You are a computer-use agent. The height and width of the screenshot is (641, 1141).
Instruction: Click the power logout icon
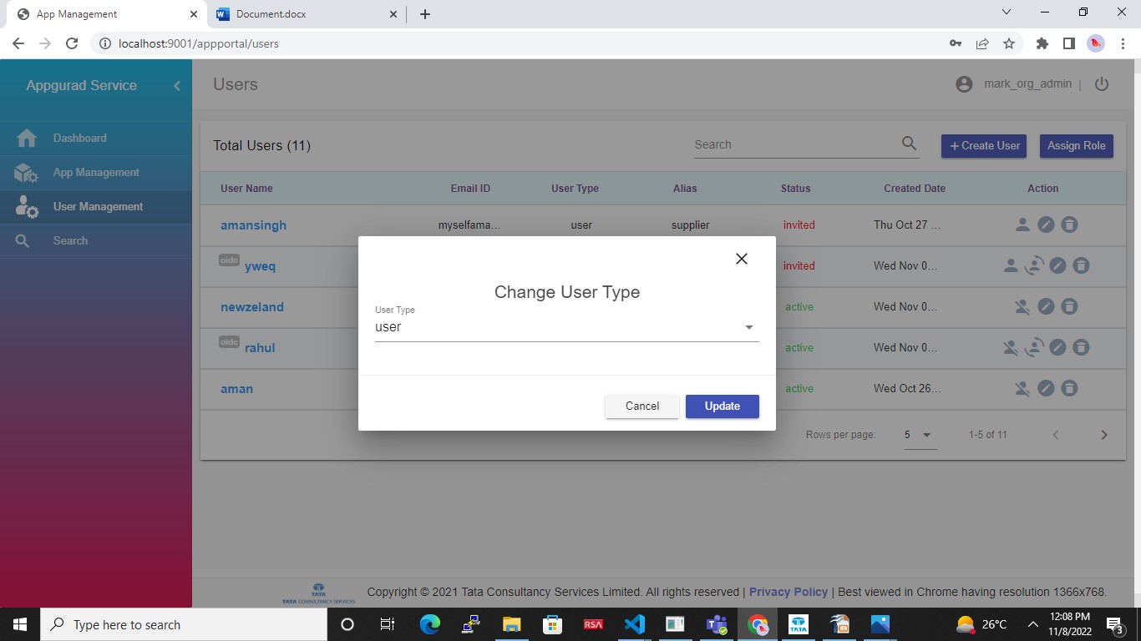point(1101,84)
